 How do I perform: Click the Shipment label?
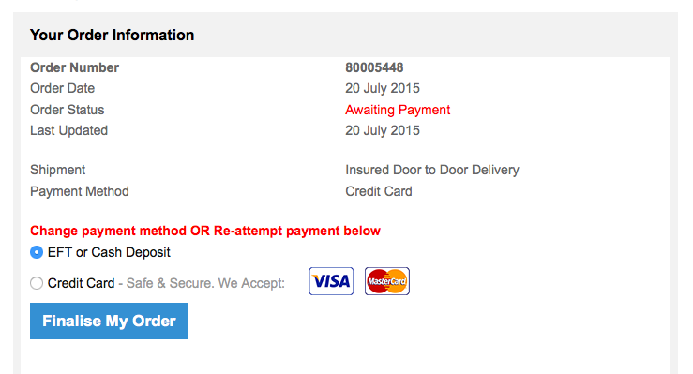tap(57, 170)
